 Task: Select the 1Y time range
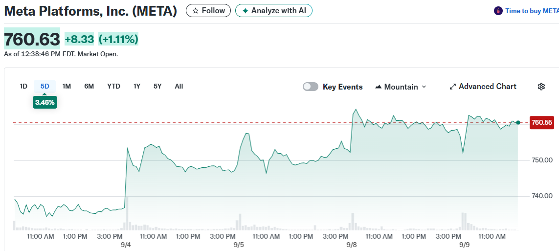137,86
